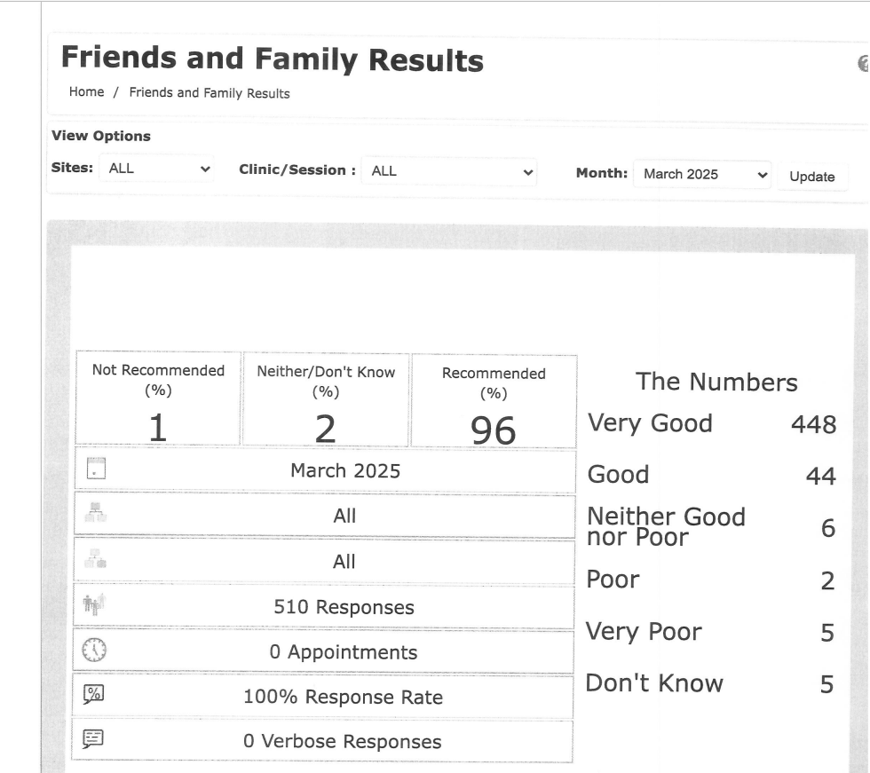This screenshot has height=773, width=870.
Task: Click the Not Recommended percentage box
Action: coord(158,401)
